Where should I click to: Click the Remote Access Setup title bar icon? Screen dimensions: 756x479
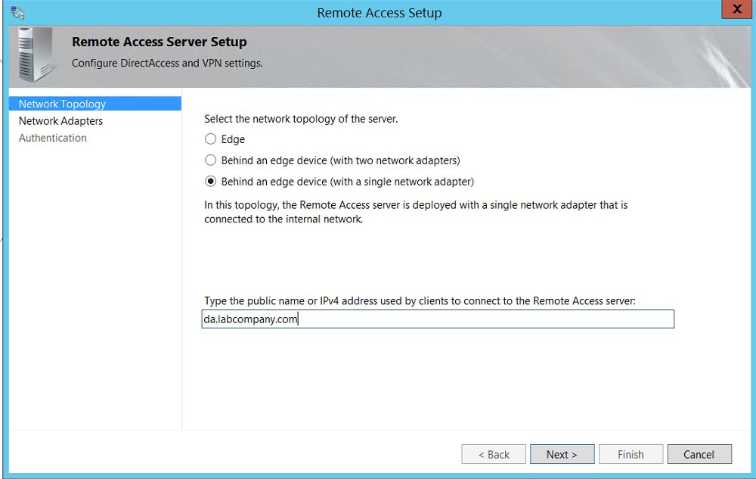(x=17, y=13)
